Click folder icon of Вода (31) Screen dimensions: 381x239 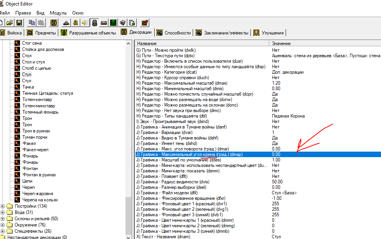click(x=10, y=212)
